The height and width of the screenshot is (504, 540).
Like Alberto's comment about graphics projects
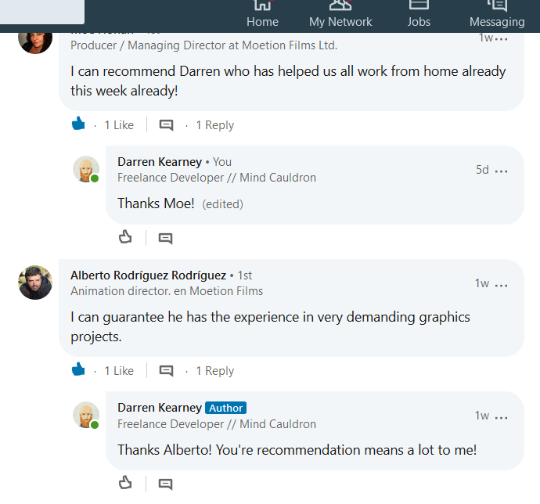coord(78,369)
